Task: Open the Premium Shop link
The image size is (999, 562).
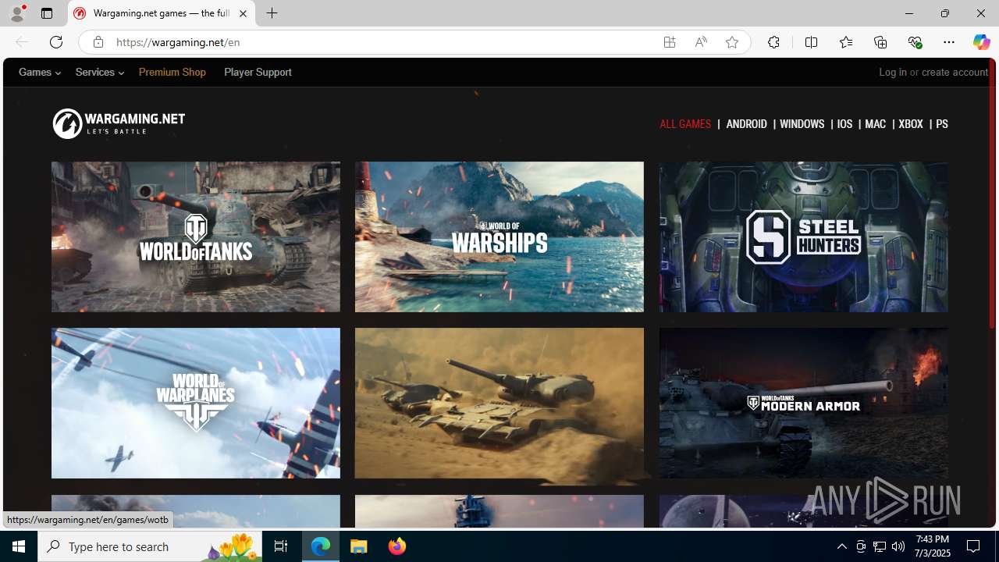Action: (172, 72)
